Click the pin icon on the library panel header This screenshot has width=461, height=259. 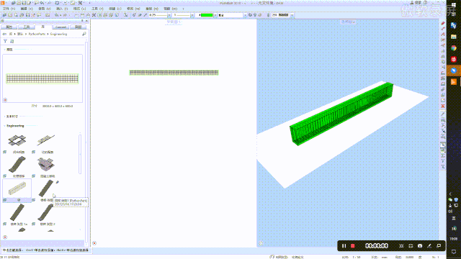click(x=82, y=21)
